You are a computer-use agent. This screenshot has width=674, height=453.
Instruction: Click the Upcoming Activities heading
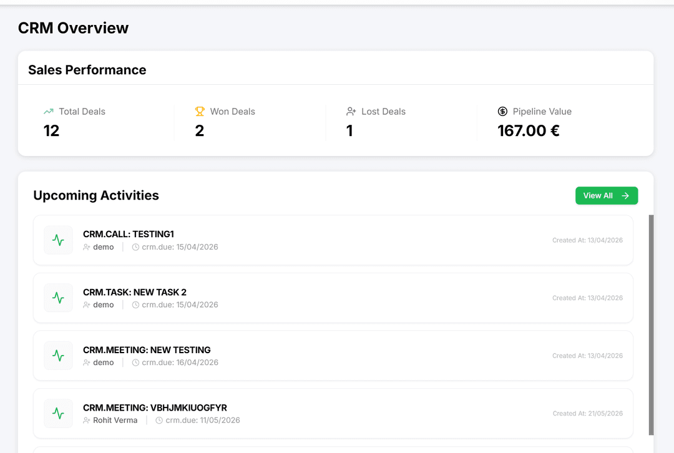(96, 195)
